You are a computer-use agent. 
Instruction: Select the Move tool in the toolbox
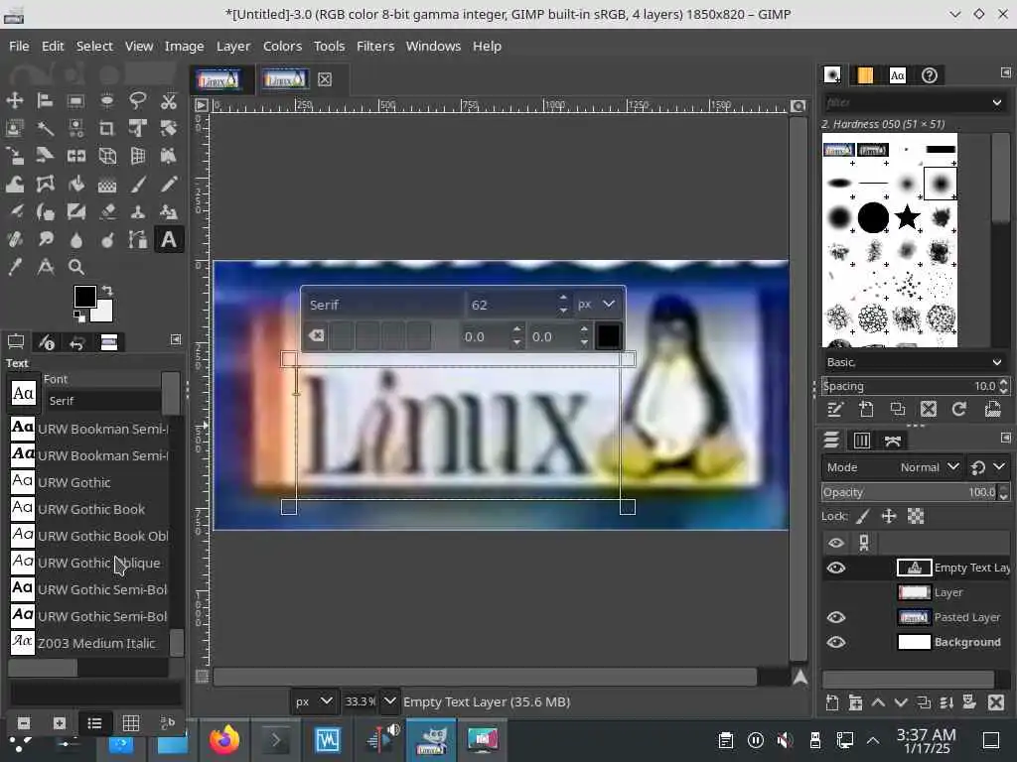pyautogui.click(x=14, y=100)
